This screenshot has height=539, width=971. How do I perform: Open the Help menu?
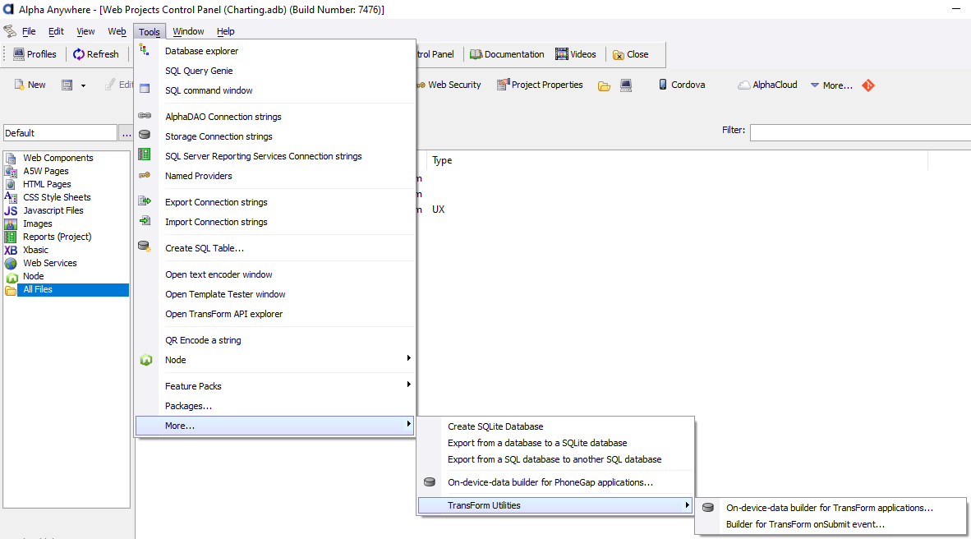click(225, 31)
